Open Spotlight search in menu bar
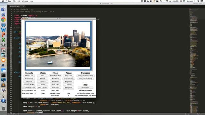Image resolution: width=205 pixels, height=115 pixels. pos(198,1)
